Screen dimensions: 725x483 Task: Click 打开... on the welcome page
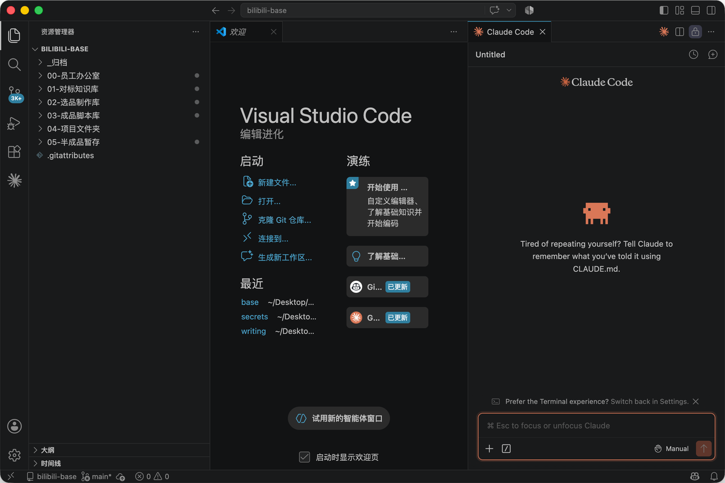261,201
